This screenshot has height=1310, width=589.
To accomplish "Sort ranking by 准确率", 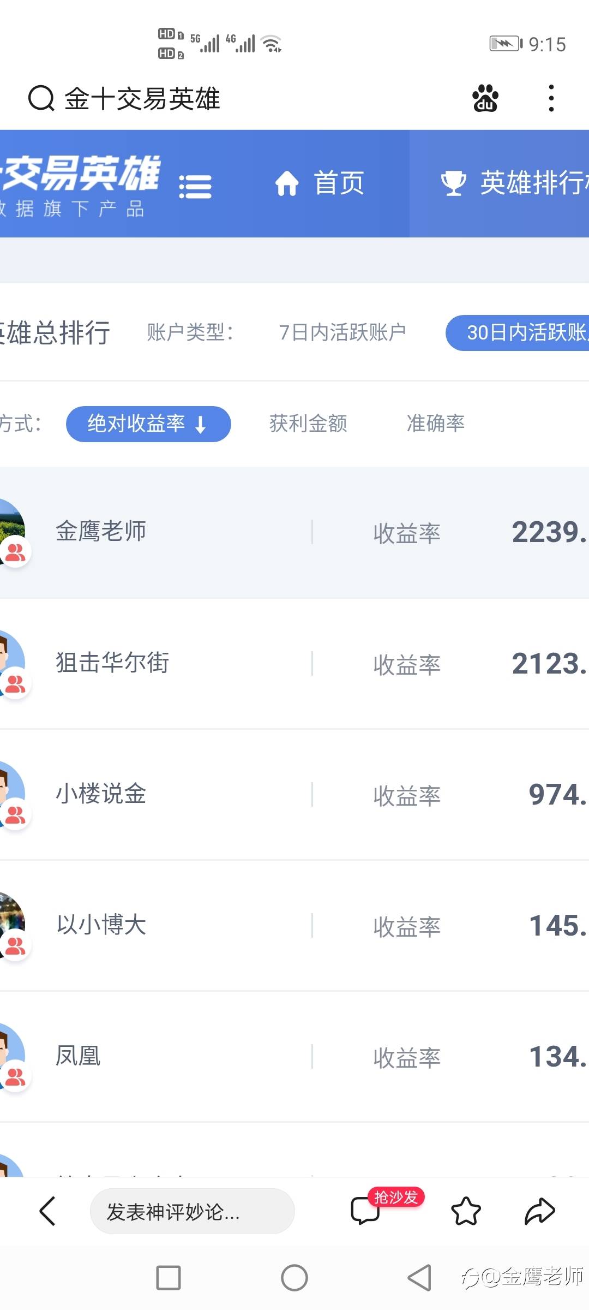I will pyautogui.click(x=435, y=424).
